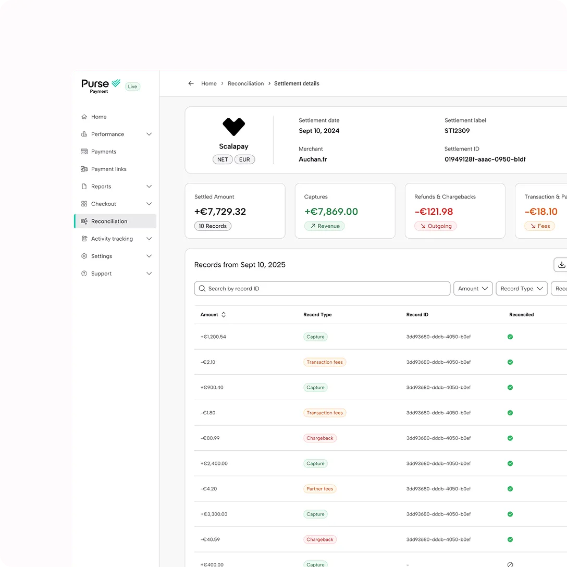Open Support in the sidebar
The height and width of the screenshot is (567, 567).
tap(115, 274)
